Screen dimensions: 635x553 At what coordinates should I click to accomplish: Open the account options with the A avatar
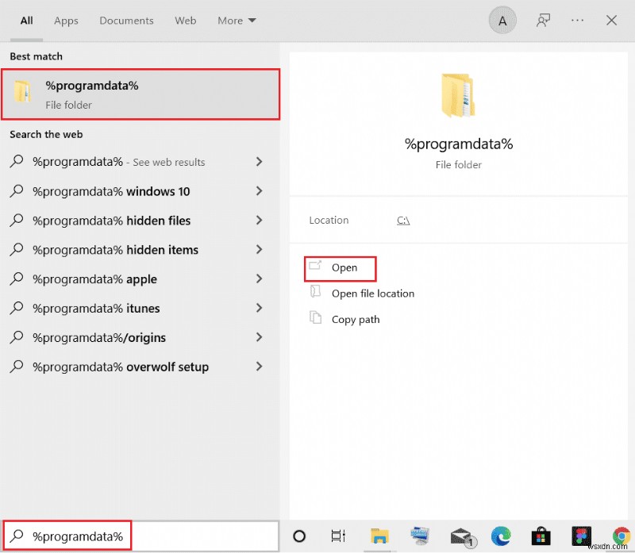click(x=502, y=20)
